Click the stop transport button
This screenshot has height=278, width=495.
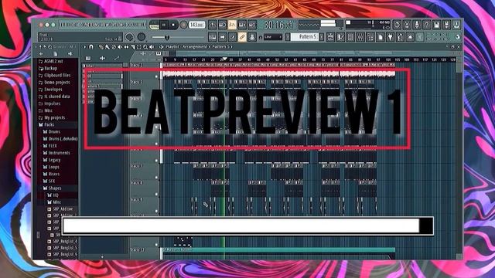pyautogui.click(x=173, y=25)
